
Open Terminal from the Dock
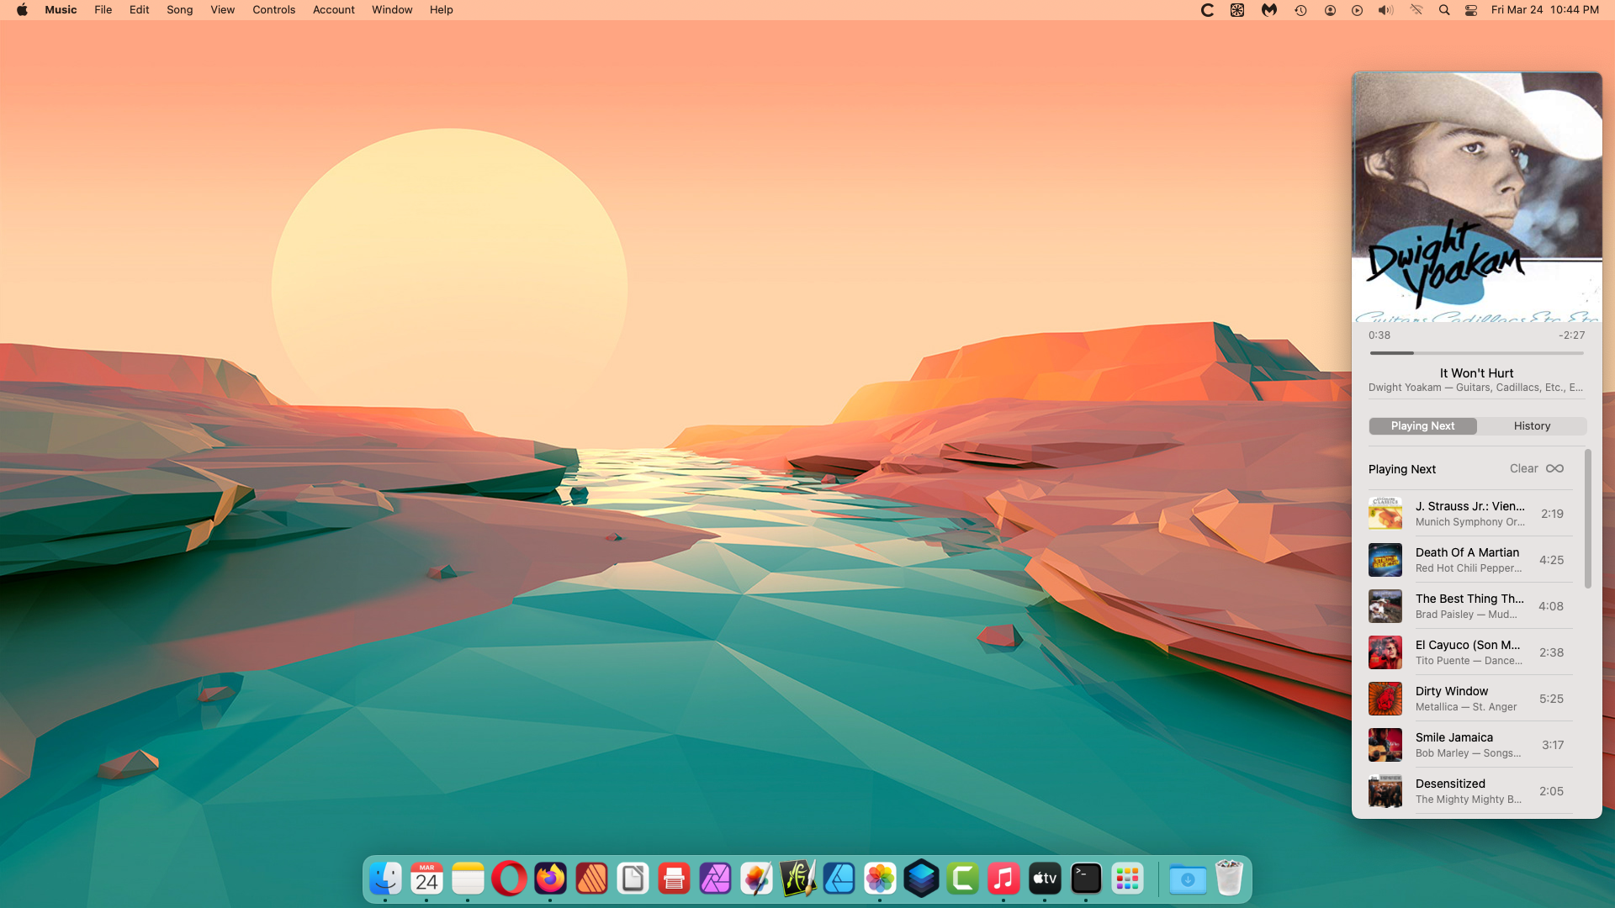pyautogui.click(x=1086, y=879)
